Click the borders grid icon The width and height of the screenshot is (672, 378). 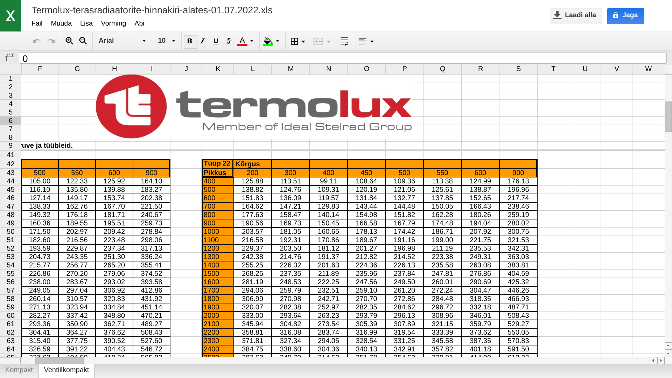(294, 41)
